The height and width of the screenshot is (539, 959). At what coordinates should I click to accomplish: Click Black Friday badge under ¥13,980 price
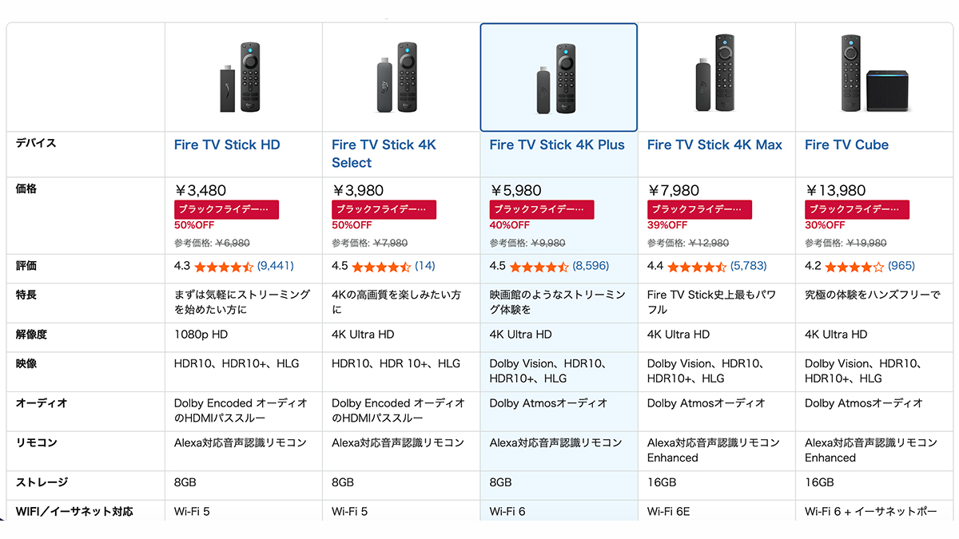(856, 209)
